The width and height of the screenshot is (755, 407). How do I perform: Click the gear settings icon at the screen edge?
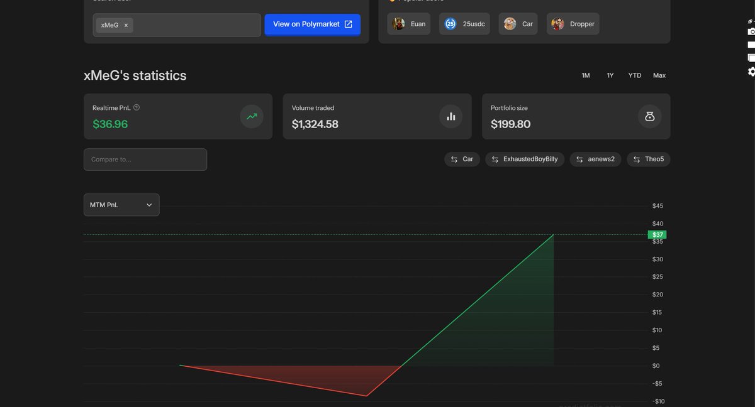pyautogui.click(x=751, y=72)
